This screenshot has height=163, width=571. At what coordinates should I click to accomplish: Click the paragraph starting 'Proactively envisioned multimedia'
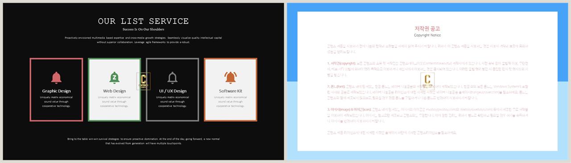coord(143,40)
